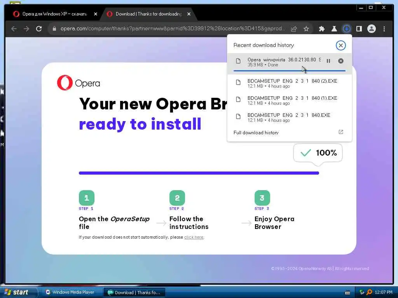Cancel the Opera winxpvista download
Image resolution: width=398 pixels, height=298 pixels.
click(x=340, y=61)
